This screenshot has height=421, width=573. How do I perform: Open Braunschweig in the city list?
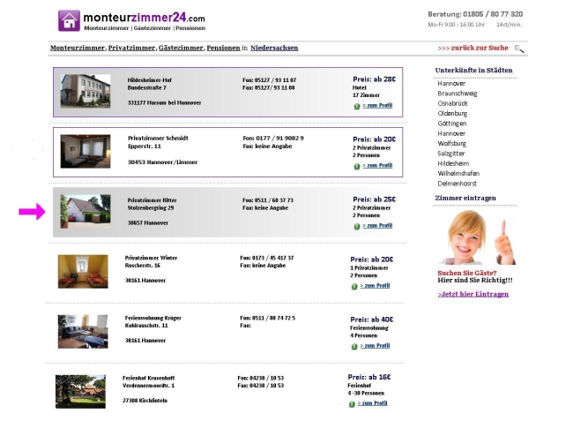[458, 94]
